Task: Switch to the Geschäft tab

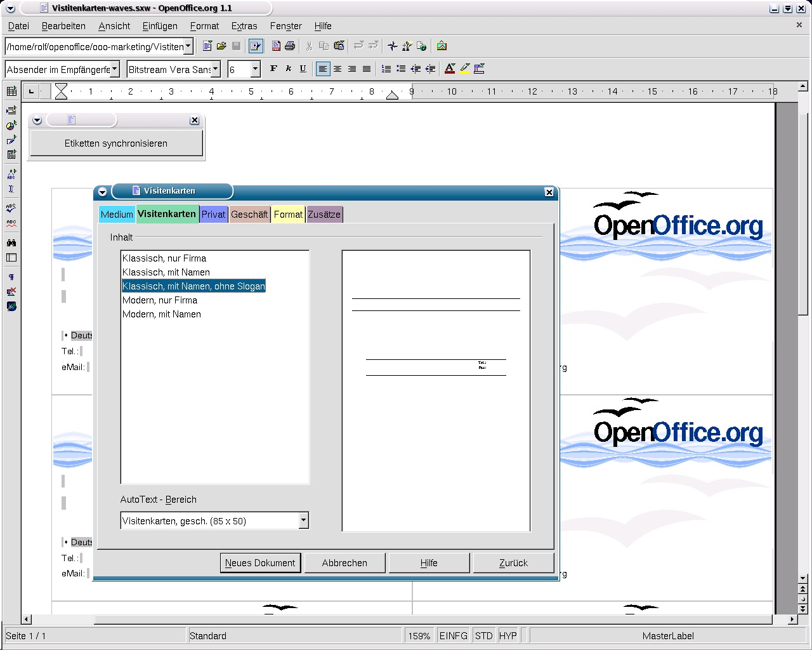Action: [x=249, y=215]
